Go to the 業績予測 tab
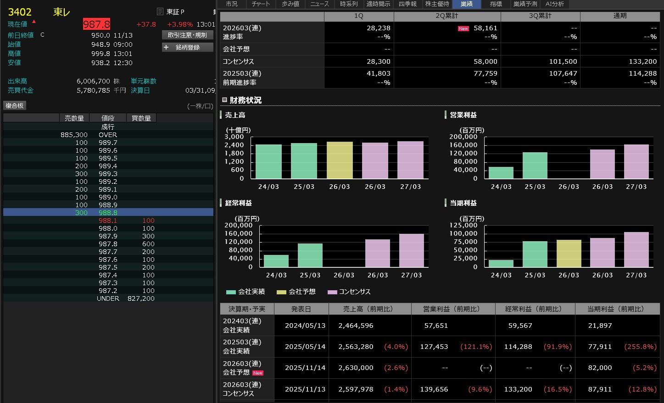The image size is (664, 403). pyautogui.click(x=525, y=4)
